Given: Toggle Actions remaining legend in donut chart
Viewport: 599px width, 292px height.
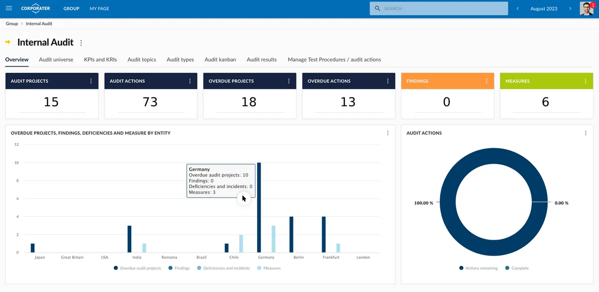Looking at the screenshot, I should pyautogui.click(x=478, y=268).
